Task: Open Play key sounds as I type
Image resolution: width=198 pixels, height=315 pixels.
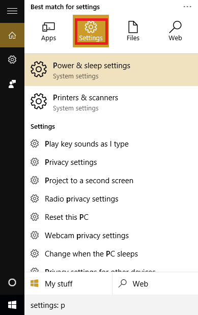Action: 111,144
